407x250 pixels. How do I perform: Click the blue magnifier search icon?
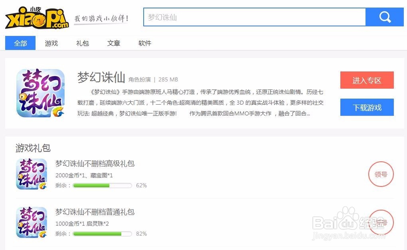[384, 17]
